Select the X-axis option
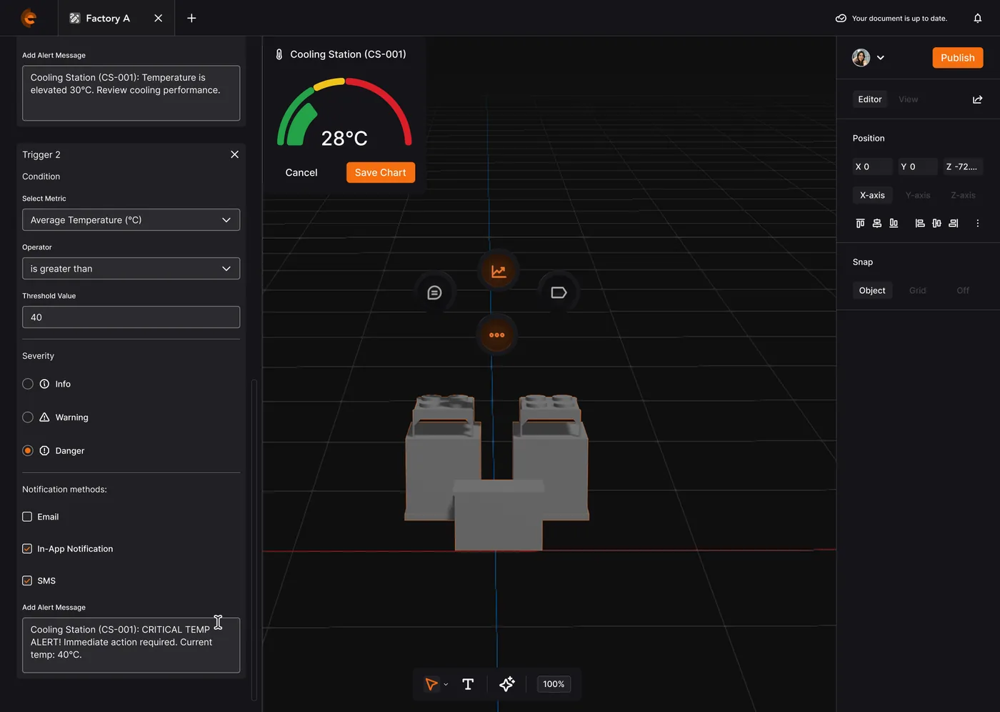 click(x=872, y=195)
